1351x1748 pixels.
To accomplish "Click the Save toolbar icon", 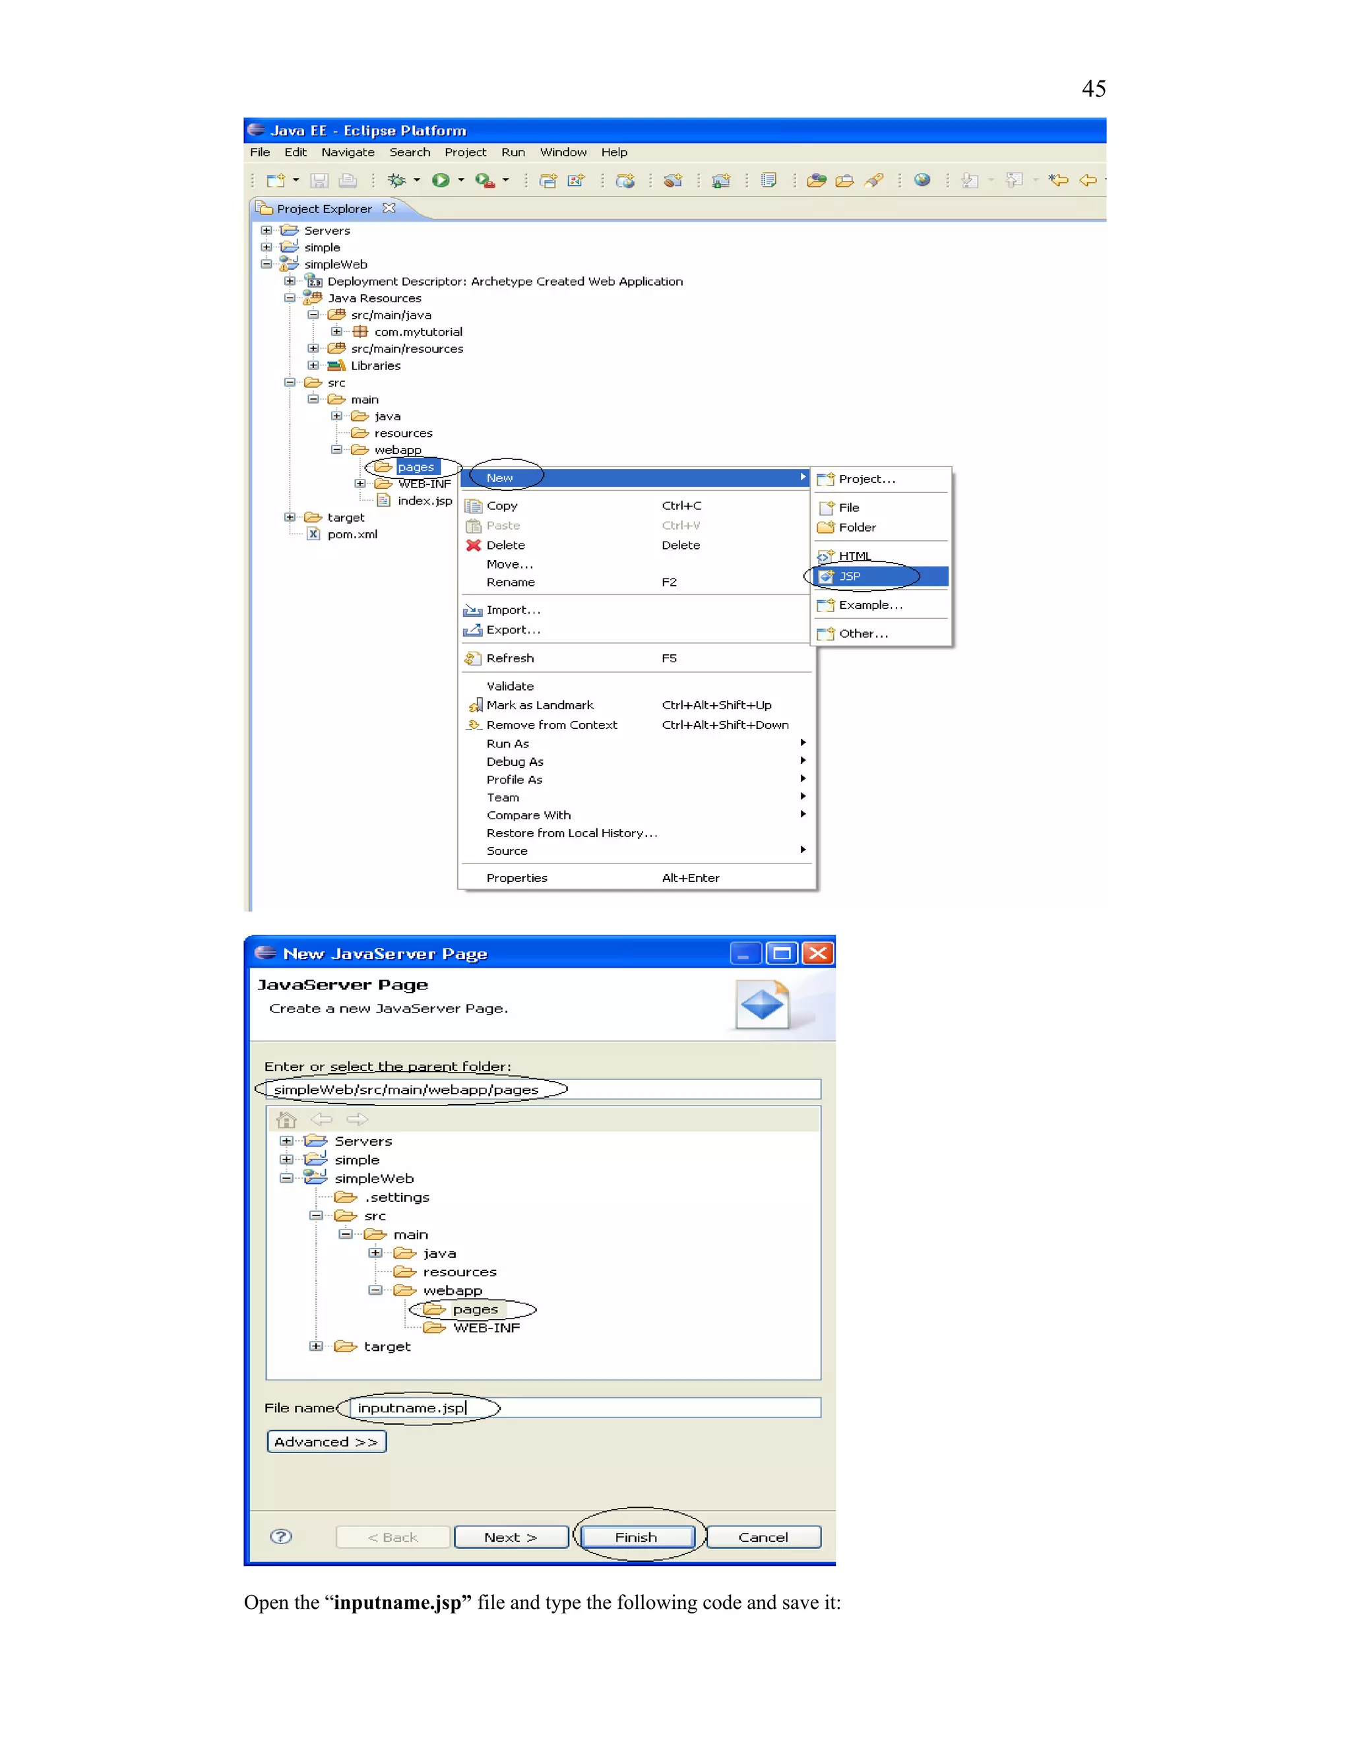I will coord(319,181).
